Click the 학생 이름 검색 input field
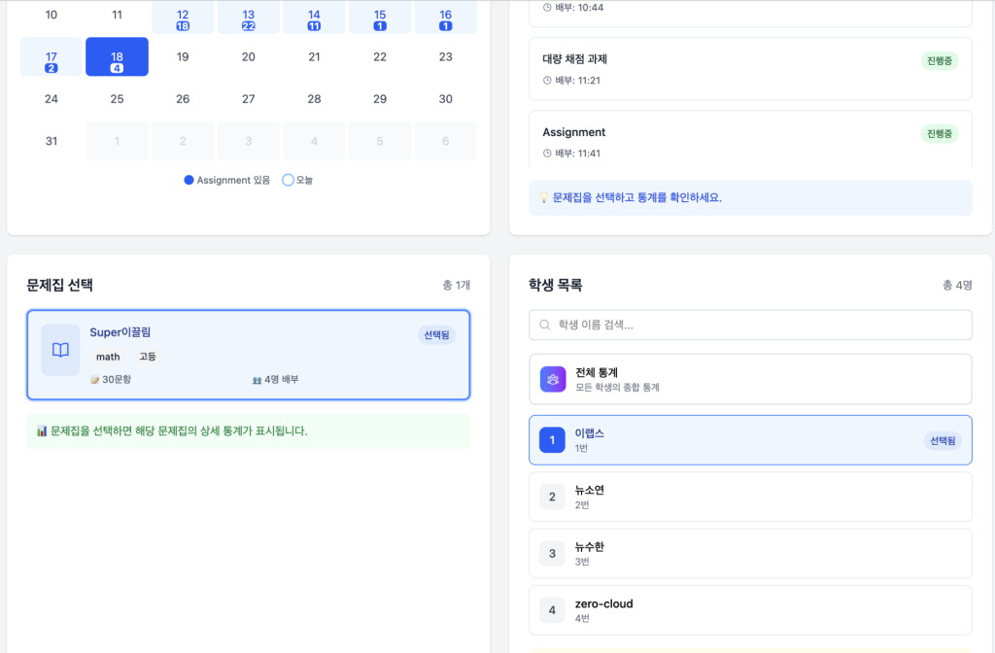995x653 pixels. coord(758,326)
